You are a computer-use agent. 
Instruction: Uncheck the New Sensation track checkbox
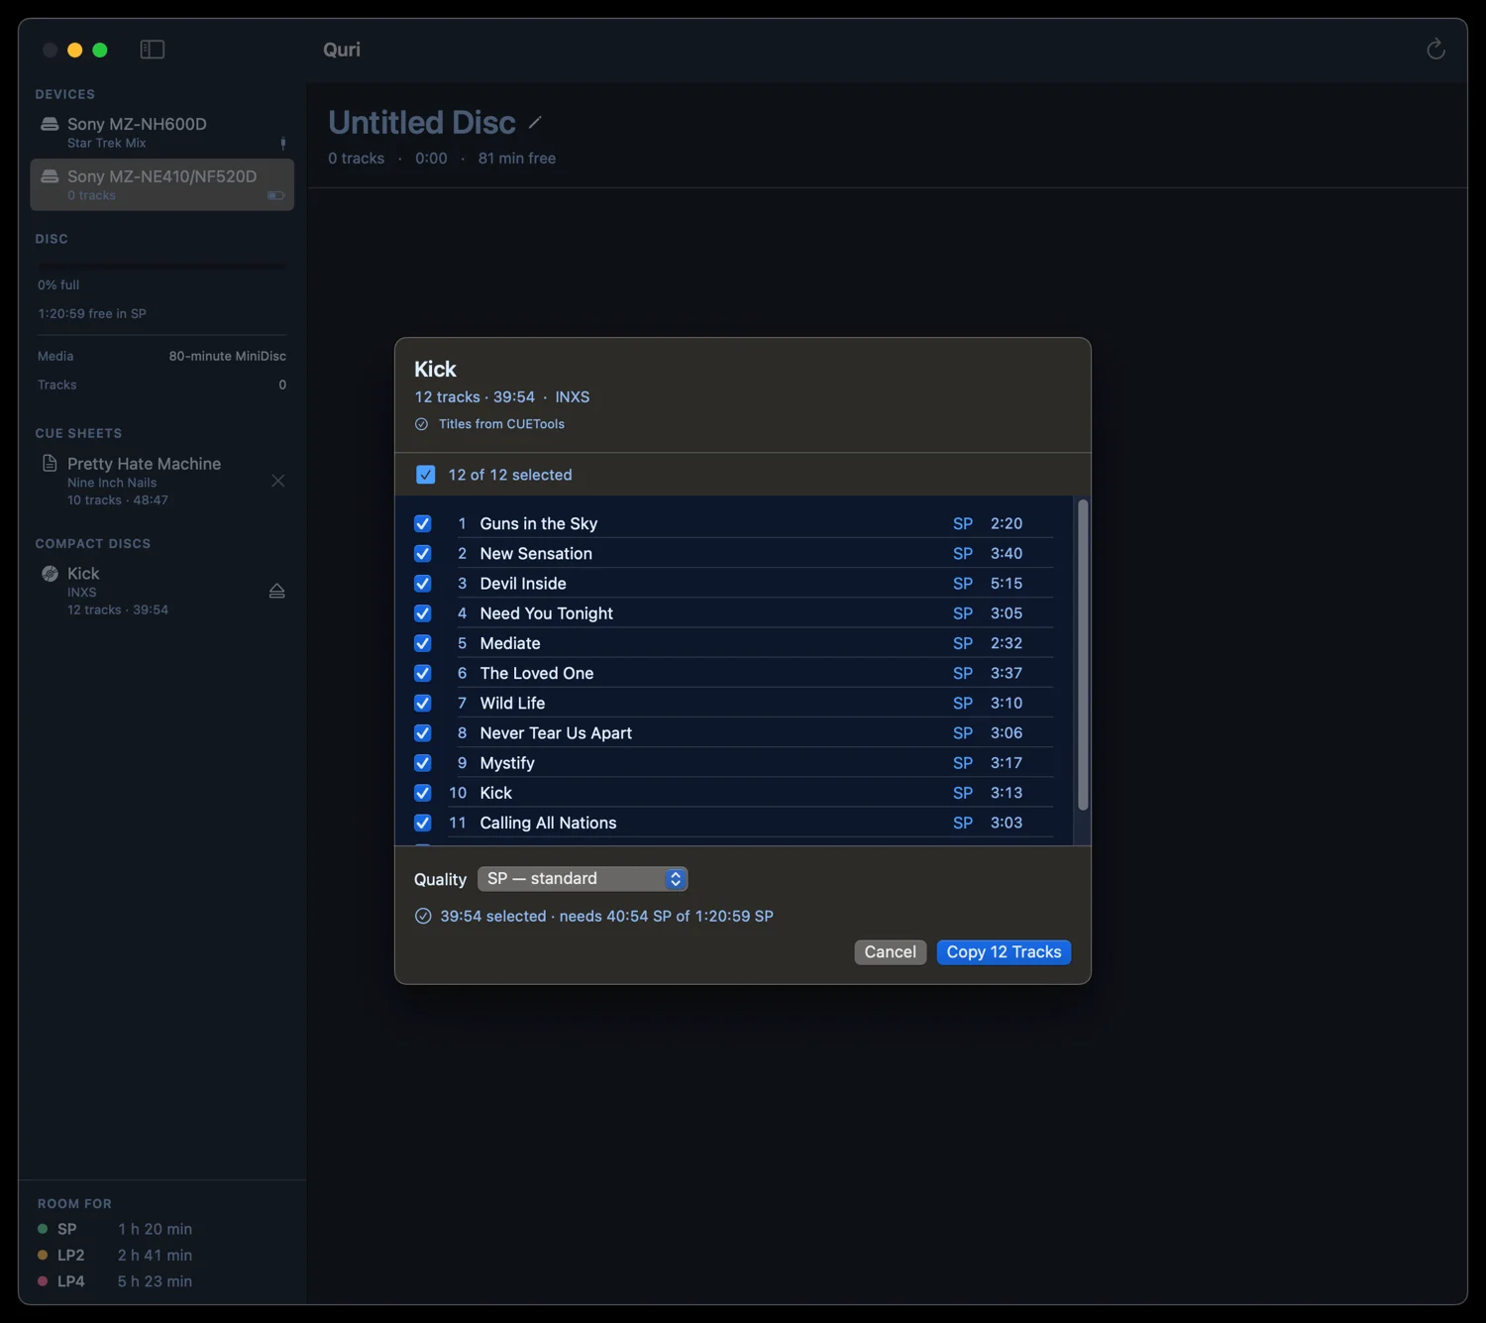click(x=423, y=554)
